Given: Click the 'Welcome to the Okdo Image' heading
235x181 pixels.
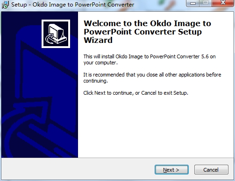Looking at the screenshot, I should pos(147,24).
